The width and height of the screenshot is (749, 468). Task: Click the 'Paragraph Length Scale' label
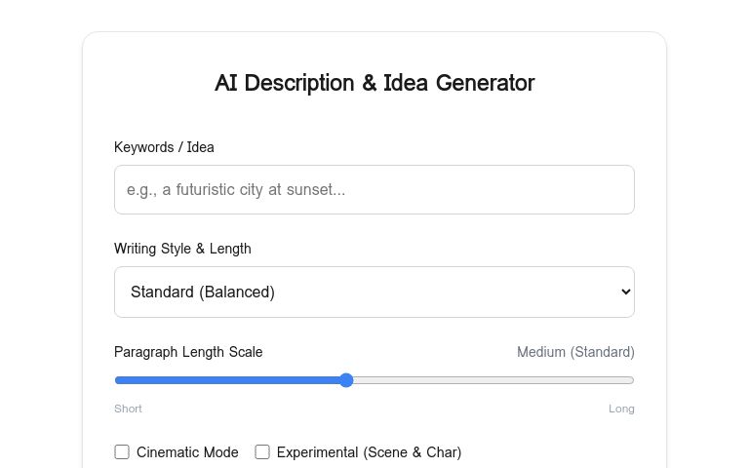pos(188,352)
